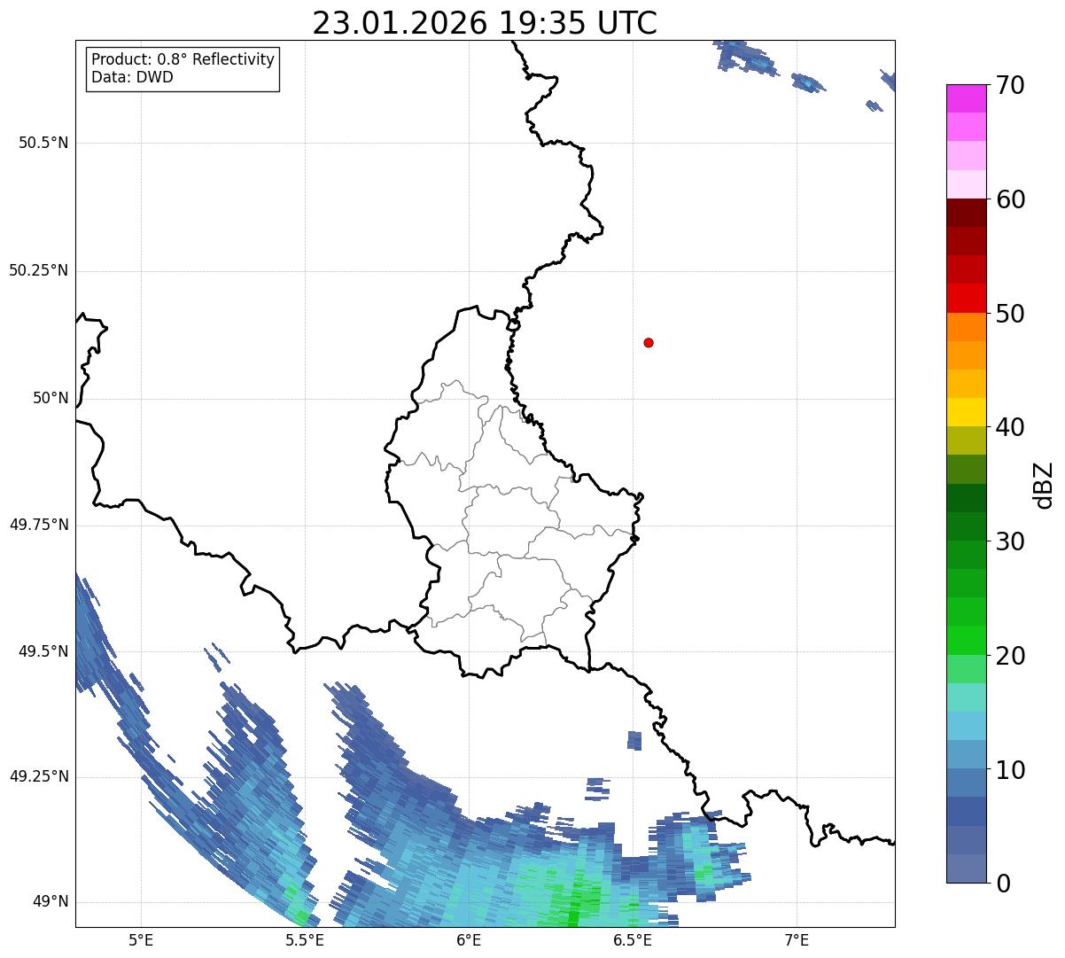Pick the yellow swatch above 40 dBZ

966,412
